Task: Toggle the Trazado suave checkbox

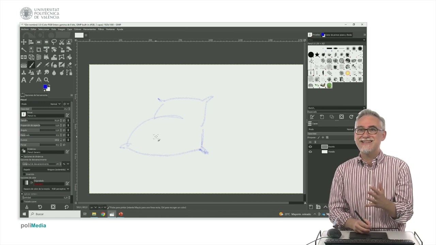Action: tap(22, 201)
